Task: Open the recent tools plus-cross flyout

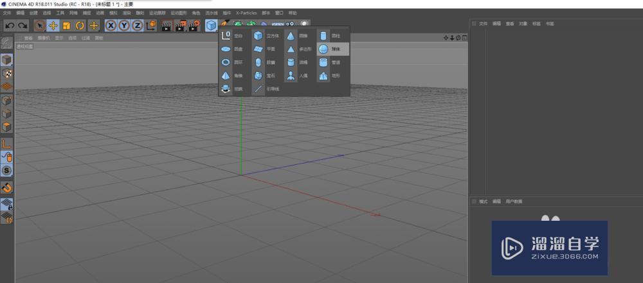Action: pos(94,26)
